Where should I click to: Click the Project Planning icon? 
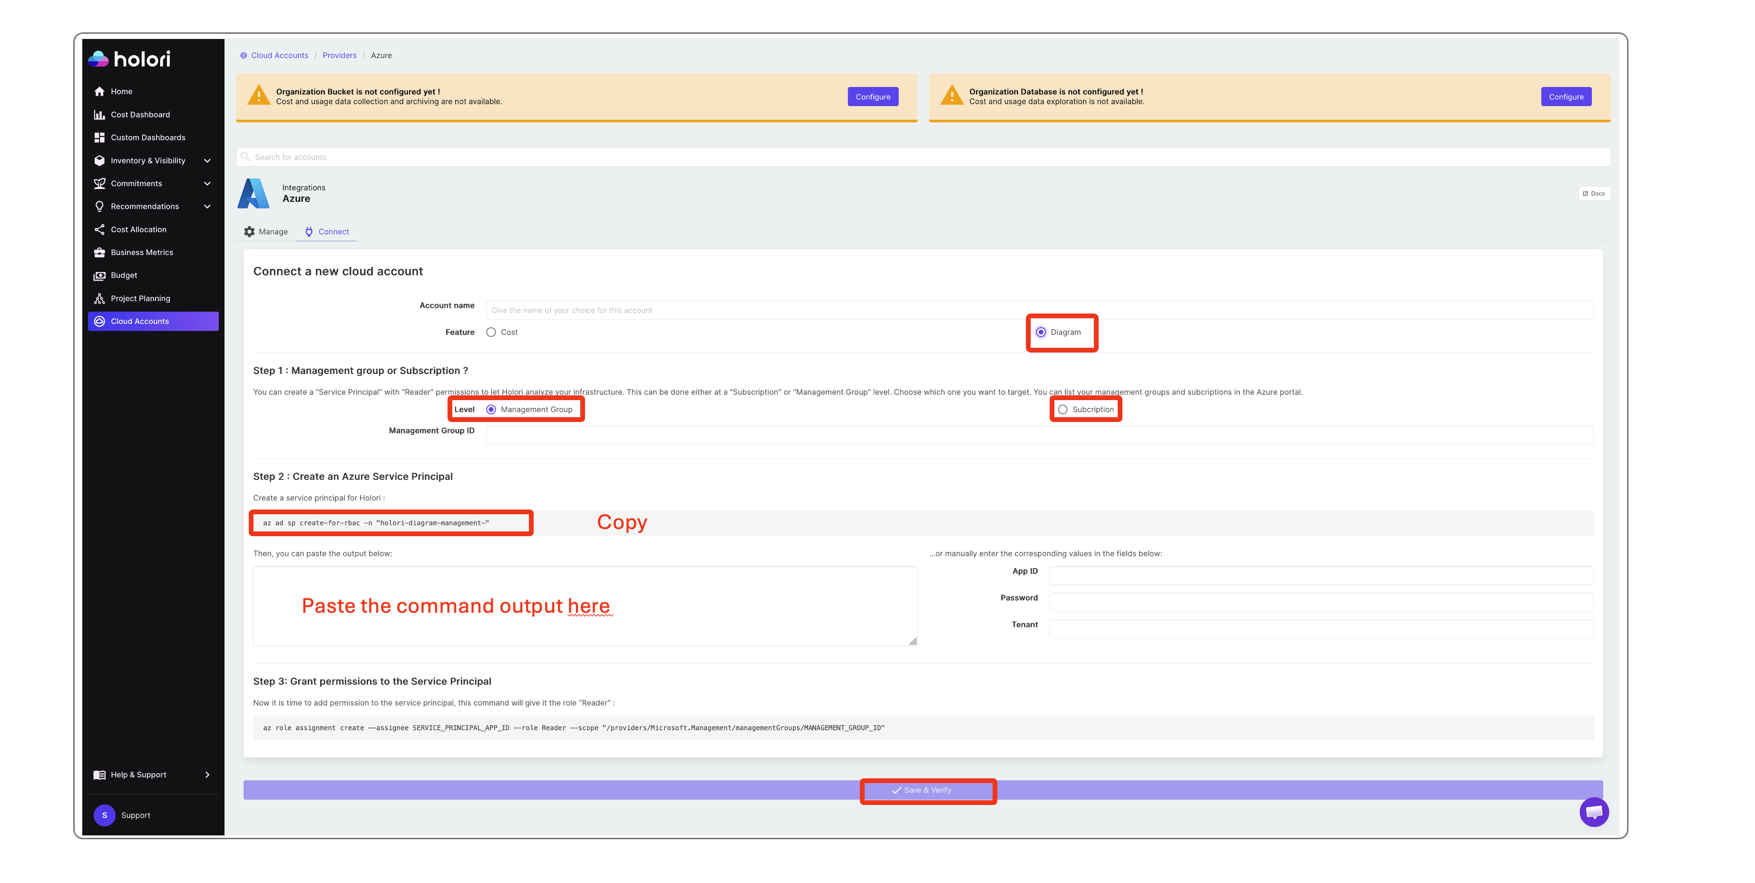coord(99,298)
